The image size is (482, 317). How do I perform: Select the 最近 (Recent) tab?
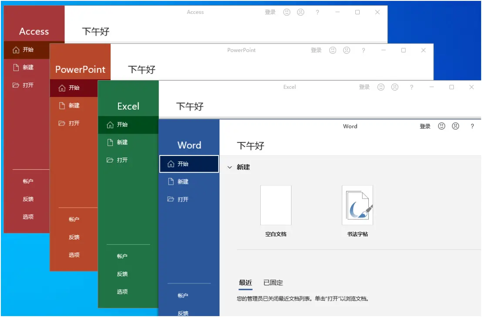(x=245, y=282)
